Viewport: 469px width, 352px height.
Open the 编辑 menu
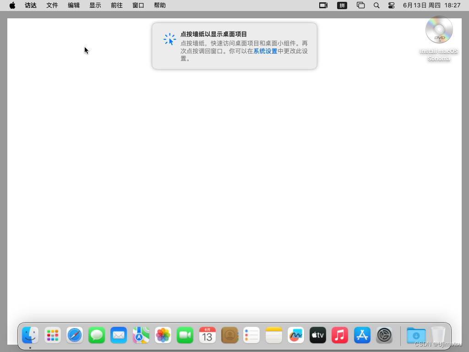tap(74, 5)
